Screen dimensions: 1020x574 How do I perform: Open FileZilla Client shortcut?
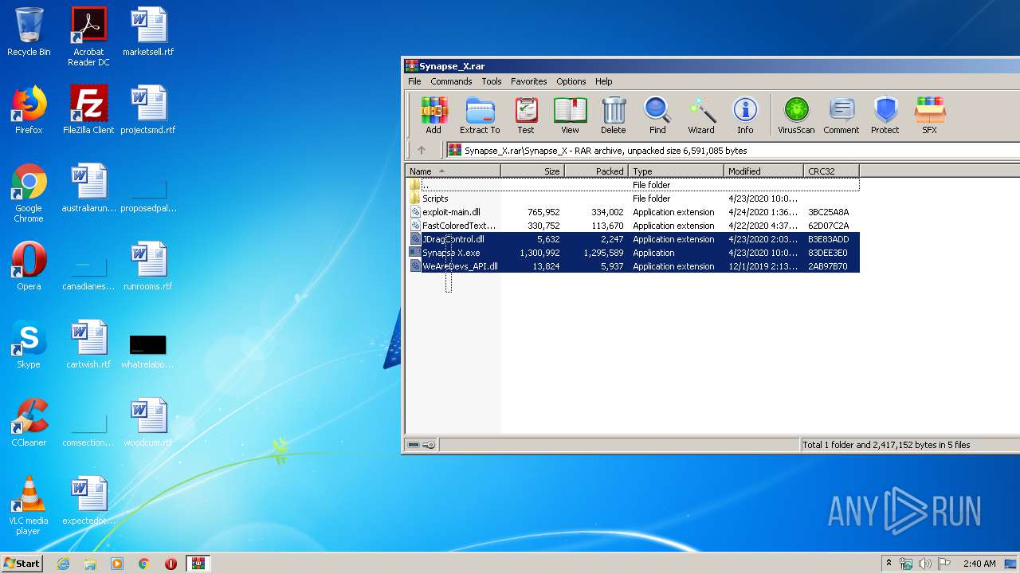pyautogui.click(x=88, y=110)
